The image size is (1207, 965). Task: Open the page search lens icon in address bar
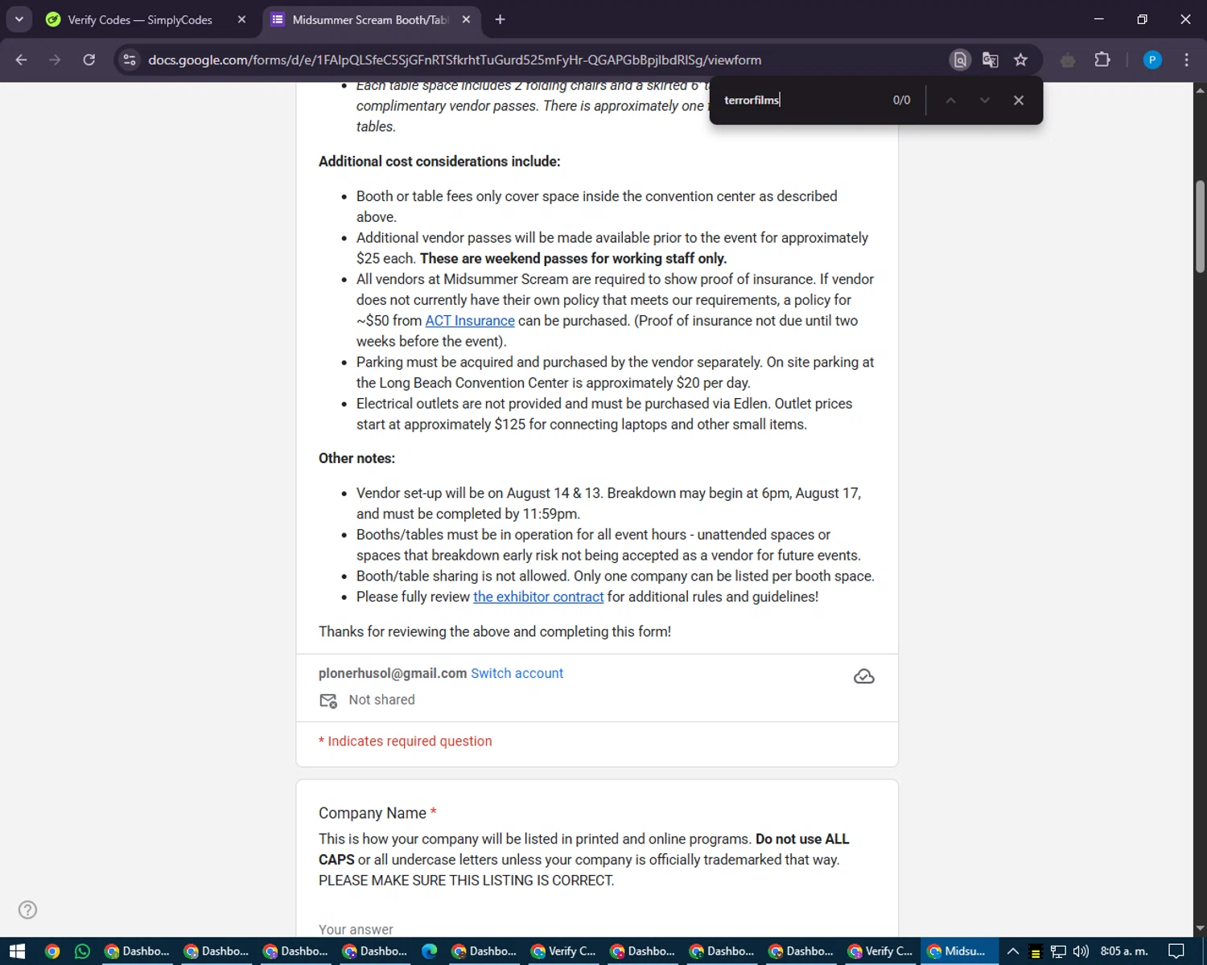click(x=960, y=60)
